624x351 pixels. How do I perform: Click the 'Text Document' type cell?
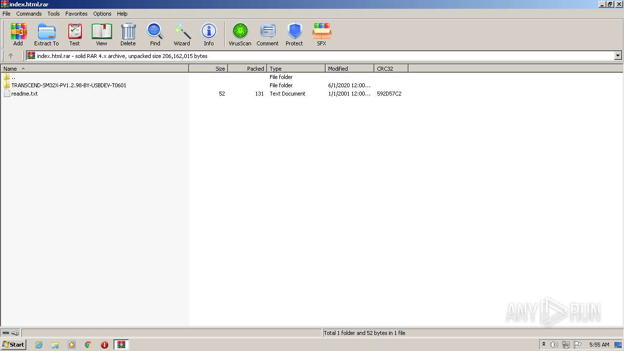(288, 94)
